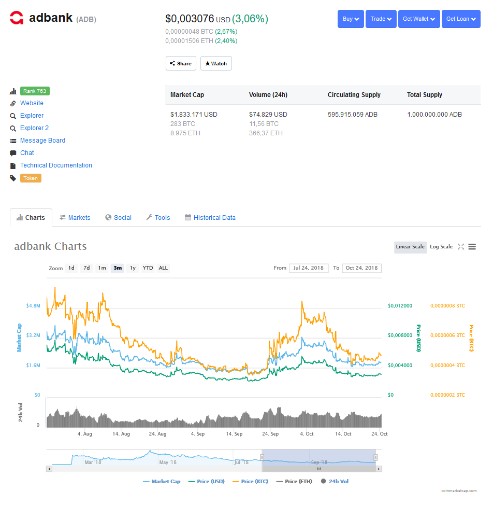The width and height of the screenshot is (493, 505).
Task: Open the Historical Data tab
Action: [210, 218]
